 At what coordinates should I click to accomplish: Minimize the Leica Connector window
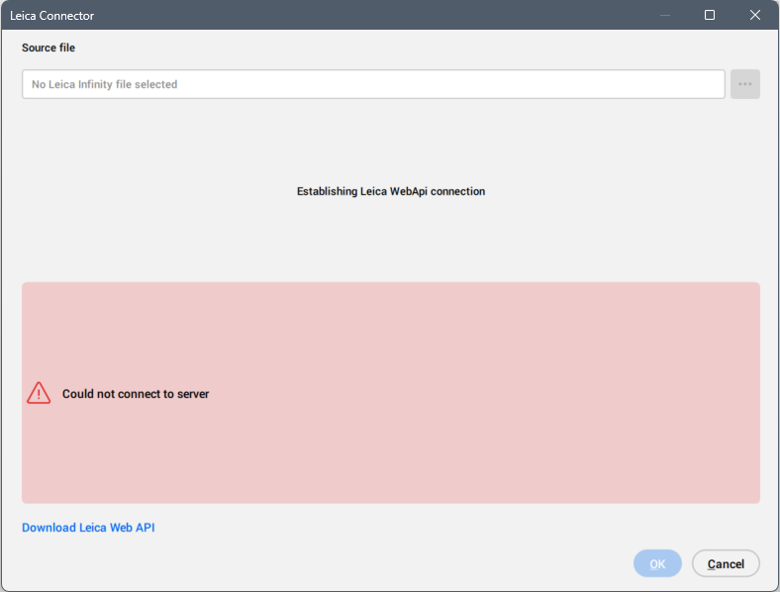pyautogui.click(x=664, y=15)
